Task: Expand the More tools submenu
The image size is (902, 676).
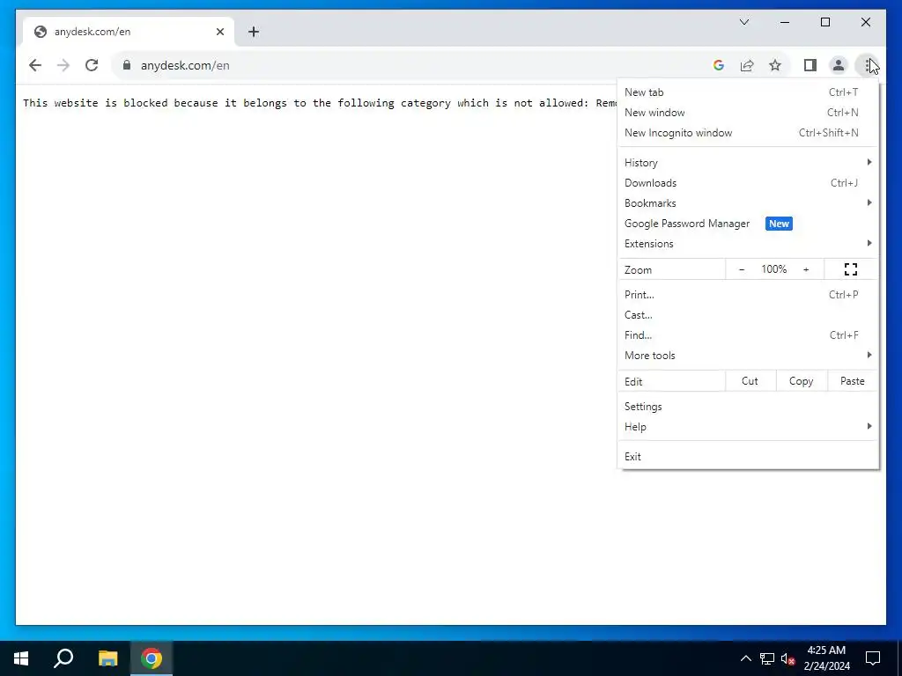Action: click(748, 356)
